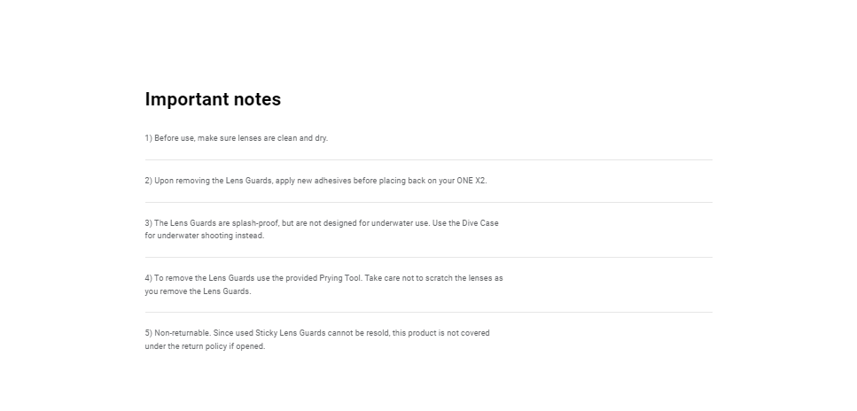Click the "Non-returnable" word in note five
The height and width of the screenshot is (411, 857).
pos(182,333)
